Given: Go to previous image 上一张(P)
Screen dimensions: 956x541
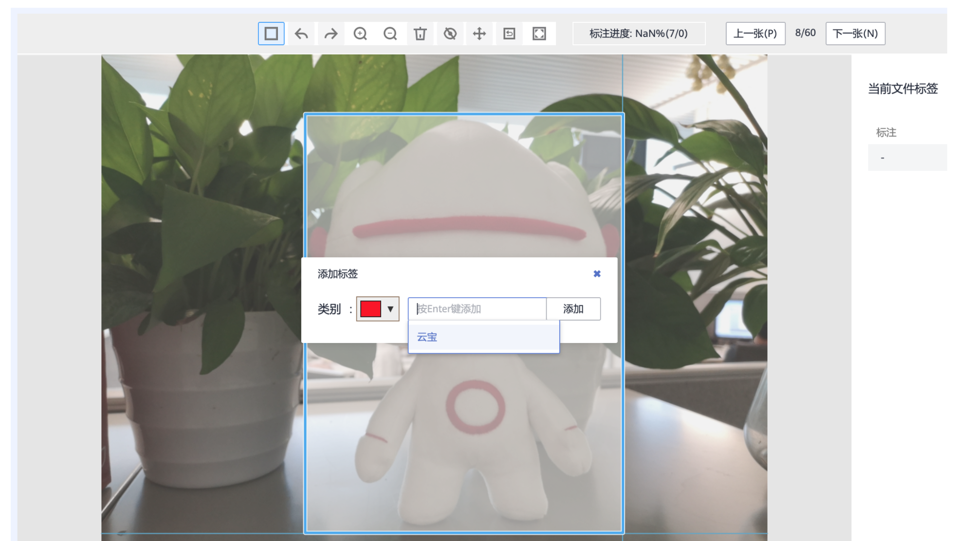Looking at the screenshot, I should click(755, 34).
